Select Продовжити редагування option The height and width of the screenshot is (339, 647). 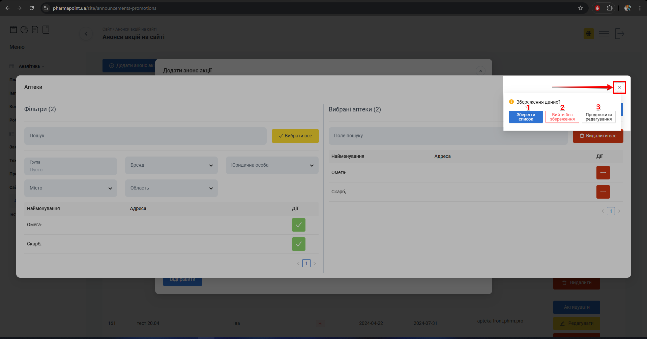coord(598,117)
